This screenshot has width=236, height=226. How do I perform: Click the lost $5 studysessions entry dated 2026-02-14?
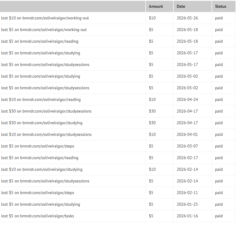[x=45, y=181]
